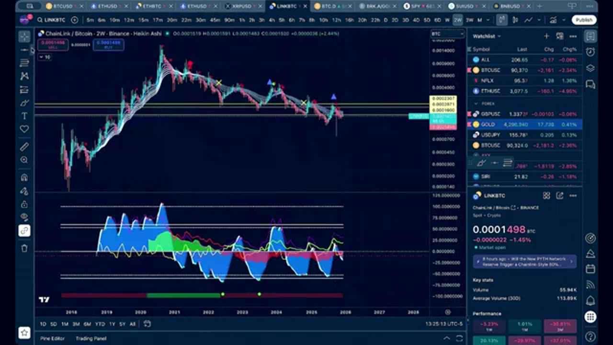This screenshot has width=613, height=345.
Task: Switch to the XRPUSD tab
Action: (243, 6)
